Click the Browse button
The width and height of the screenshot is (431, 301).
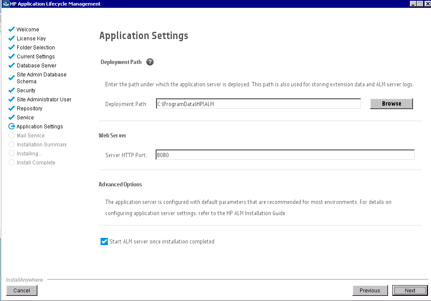click(391, 104)
